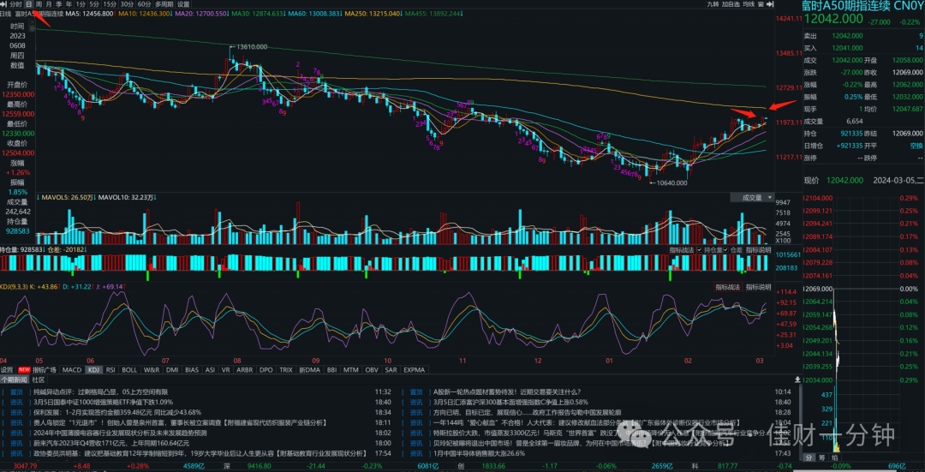
Task: Toggle the 均线 moving average lines button
Action: pyautogui.click(x=749, y=3)
